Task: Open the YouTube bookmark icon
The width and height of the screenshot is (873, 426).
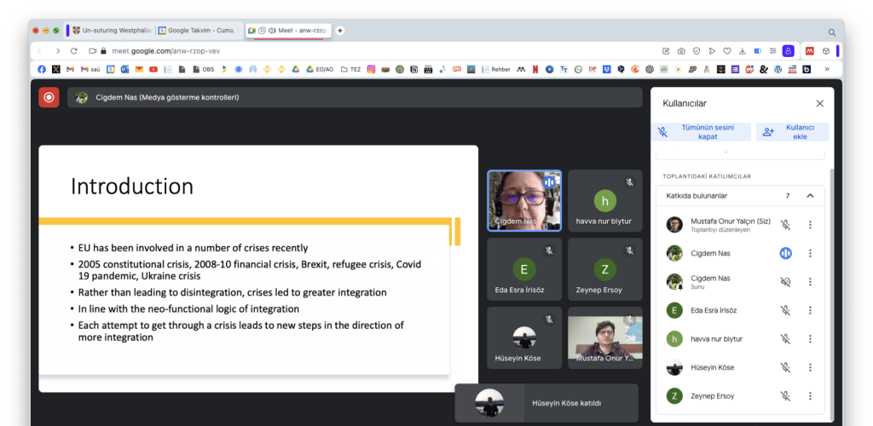Action: (153, 69)
